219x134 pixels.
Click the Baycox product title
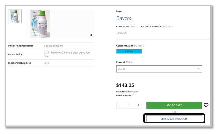[124, 19]
